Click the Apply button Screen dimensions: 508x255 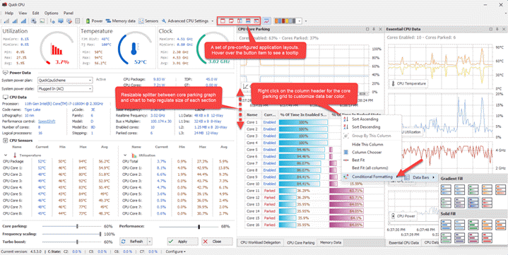[x=182, y=242]
